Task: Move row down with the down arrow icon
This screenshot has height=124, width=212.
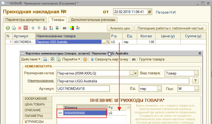Action: click(x=39, y=28)
